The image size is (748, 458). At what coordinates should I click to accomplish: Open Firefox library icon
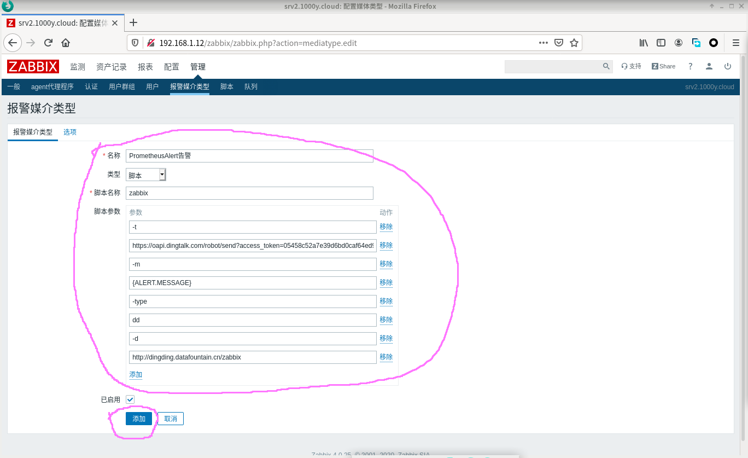(644, 43)
